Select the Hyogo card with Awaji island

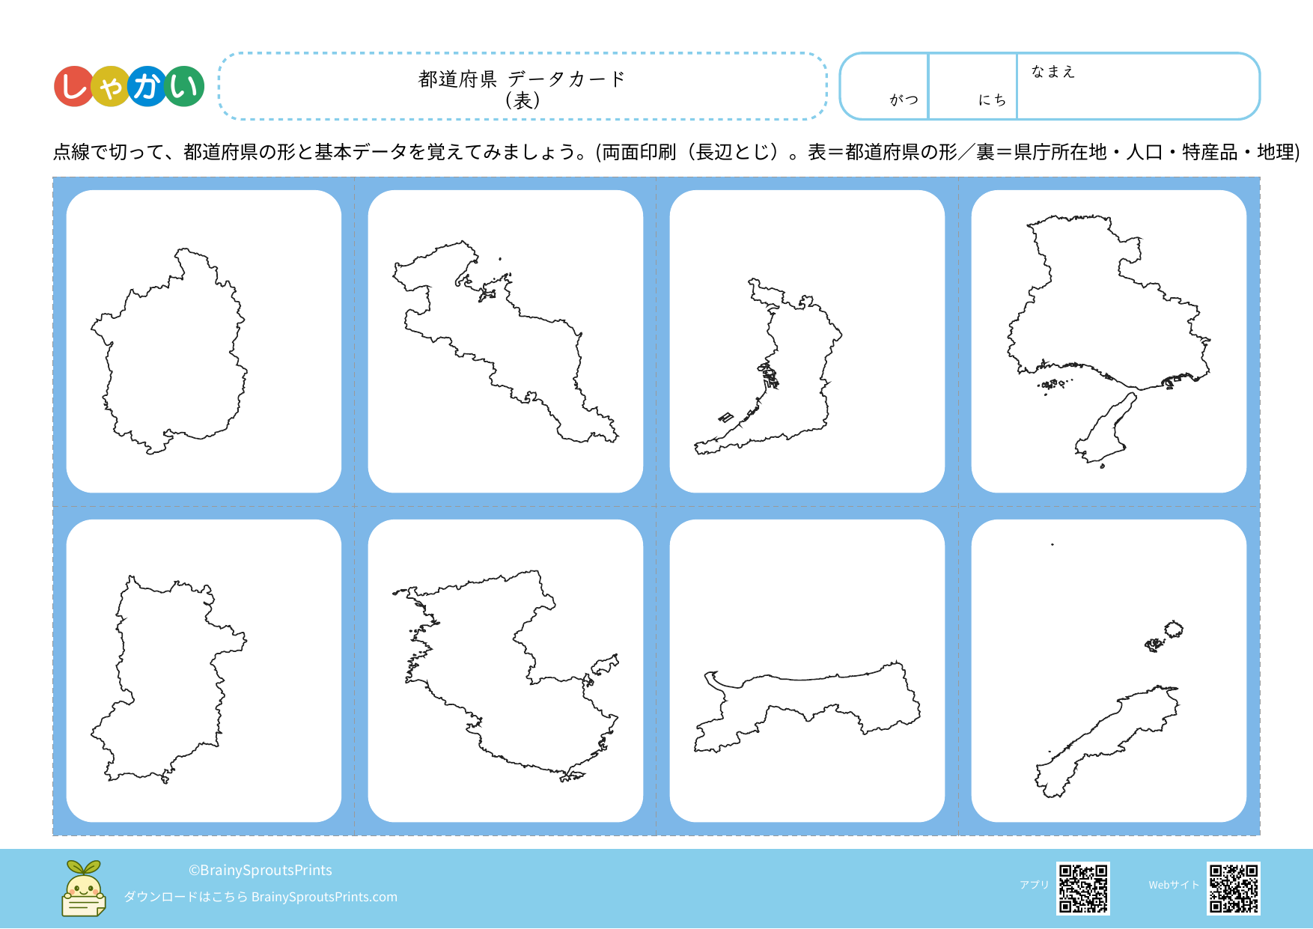pyautogui.click(x=1109, y=341)
